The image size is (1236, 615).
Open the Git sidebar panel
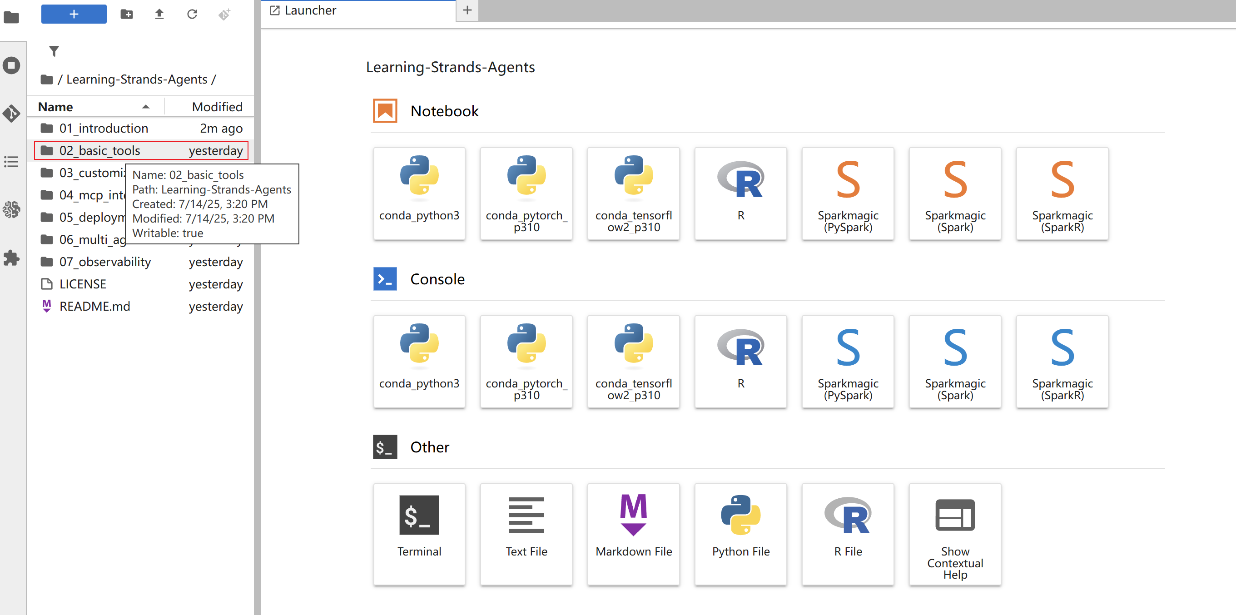11,113
